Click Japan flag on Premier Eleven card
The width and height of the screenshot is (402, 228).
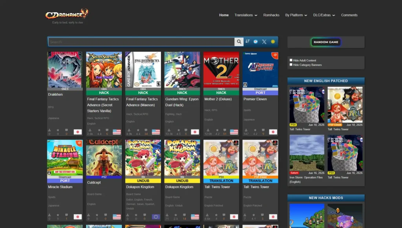tap(273, 132)
